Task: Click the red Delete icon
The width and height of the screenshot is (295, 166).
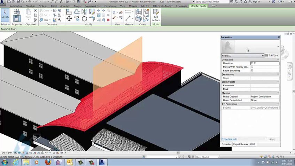Action: (108, 20)
